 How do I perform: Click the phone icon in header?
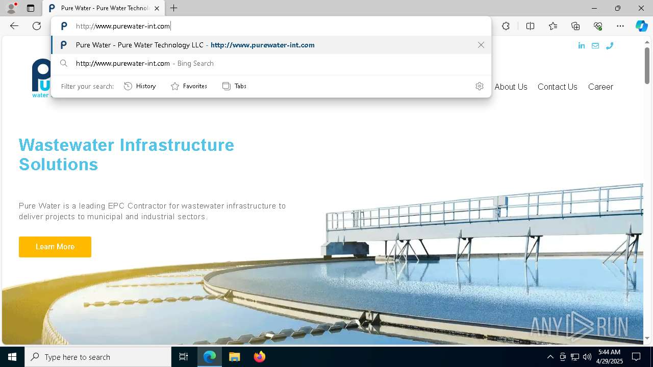pos(609,45)
